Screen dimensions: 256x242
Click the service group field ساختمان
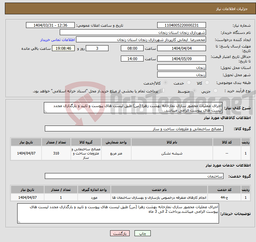pos(134,176)
